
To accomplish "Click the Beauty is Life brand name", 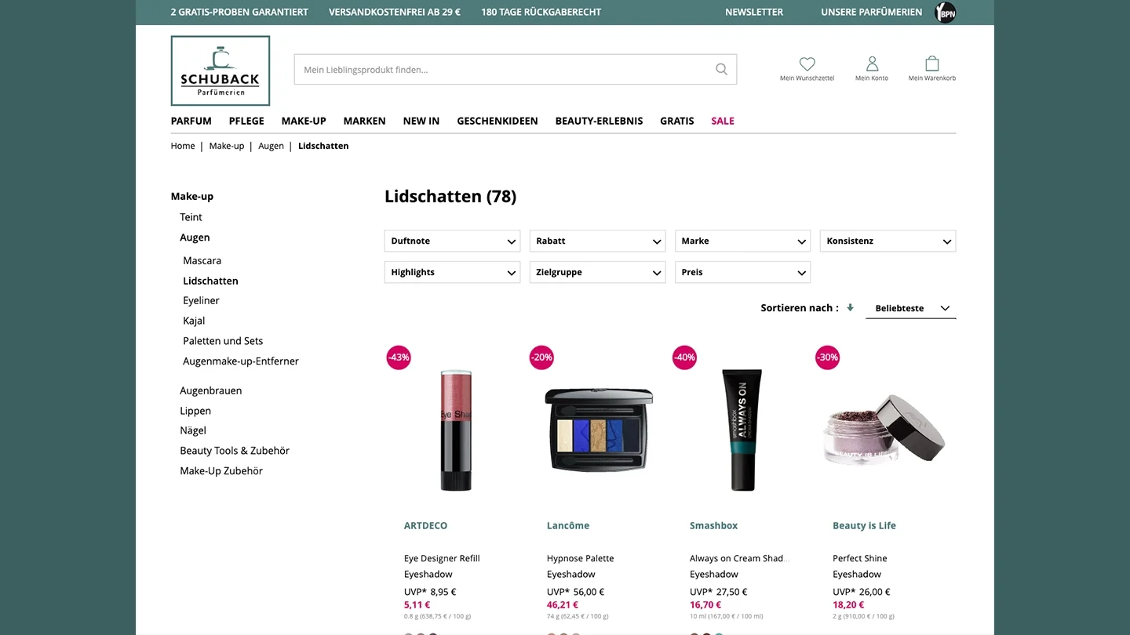I will coord(864,525).
